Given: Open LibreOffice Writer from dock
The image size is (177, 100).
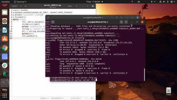Looking at the screenshot, I should tap(5, 30).
